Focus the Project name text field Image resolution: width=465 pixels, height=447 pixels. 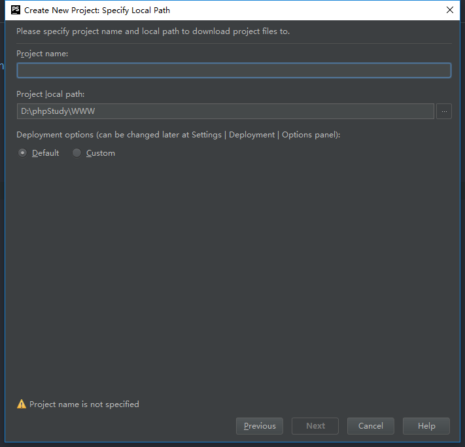[x=234, y=70]
